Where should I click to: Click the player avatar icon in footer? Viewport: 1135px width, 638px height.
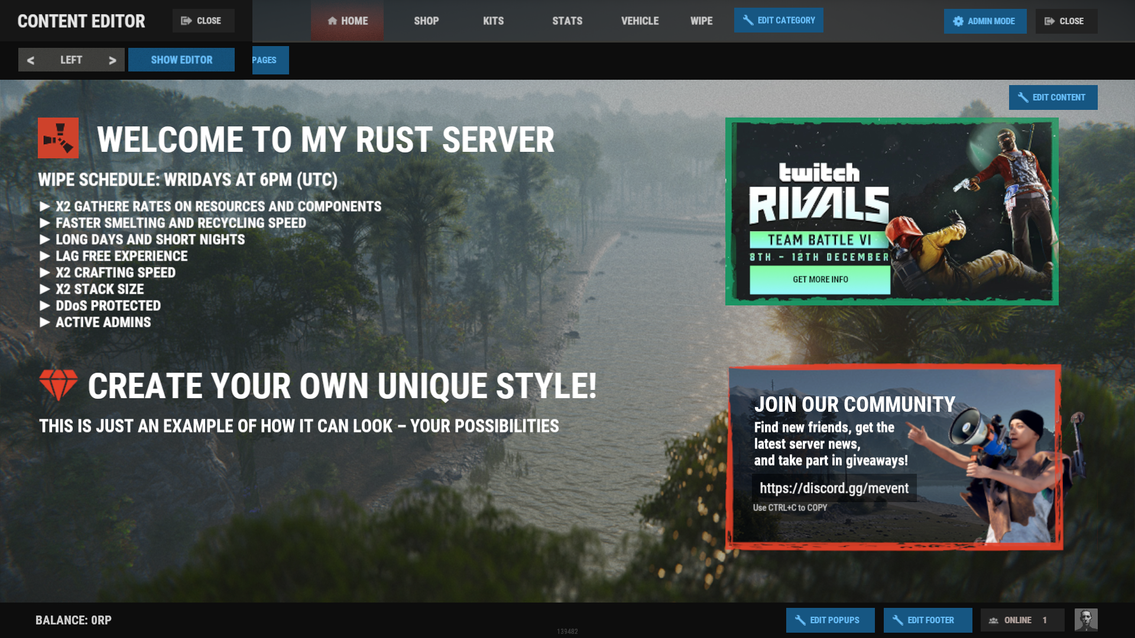click(x=1085, y=620)
